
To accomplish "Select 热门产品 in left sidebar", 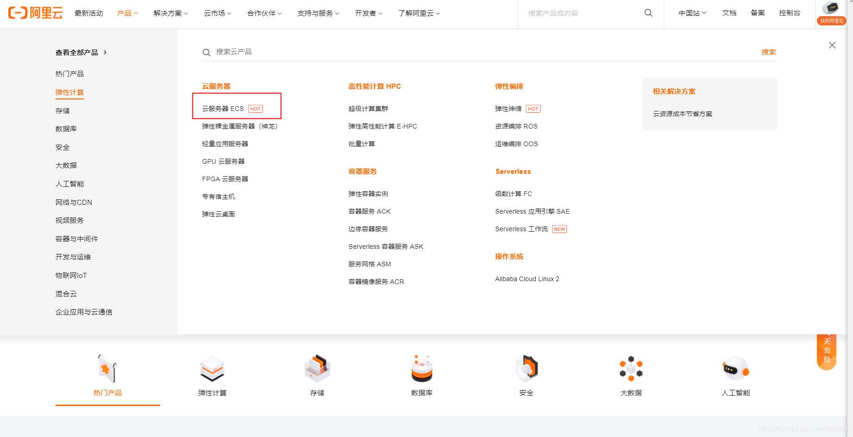I will tap(69, 74).
